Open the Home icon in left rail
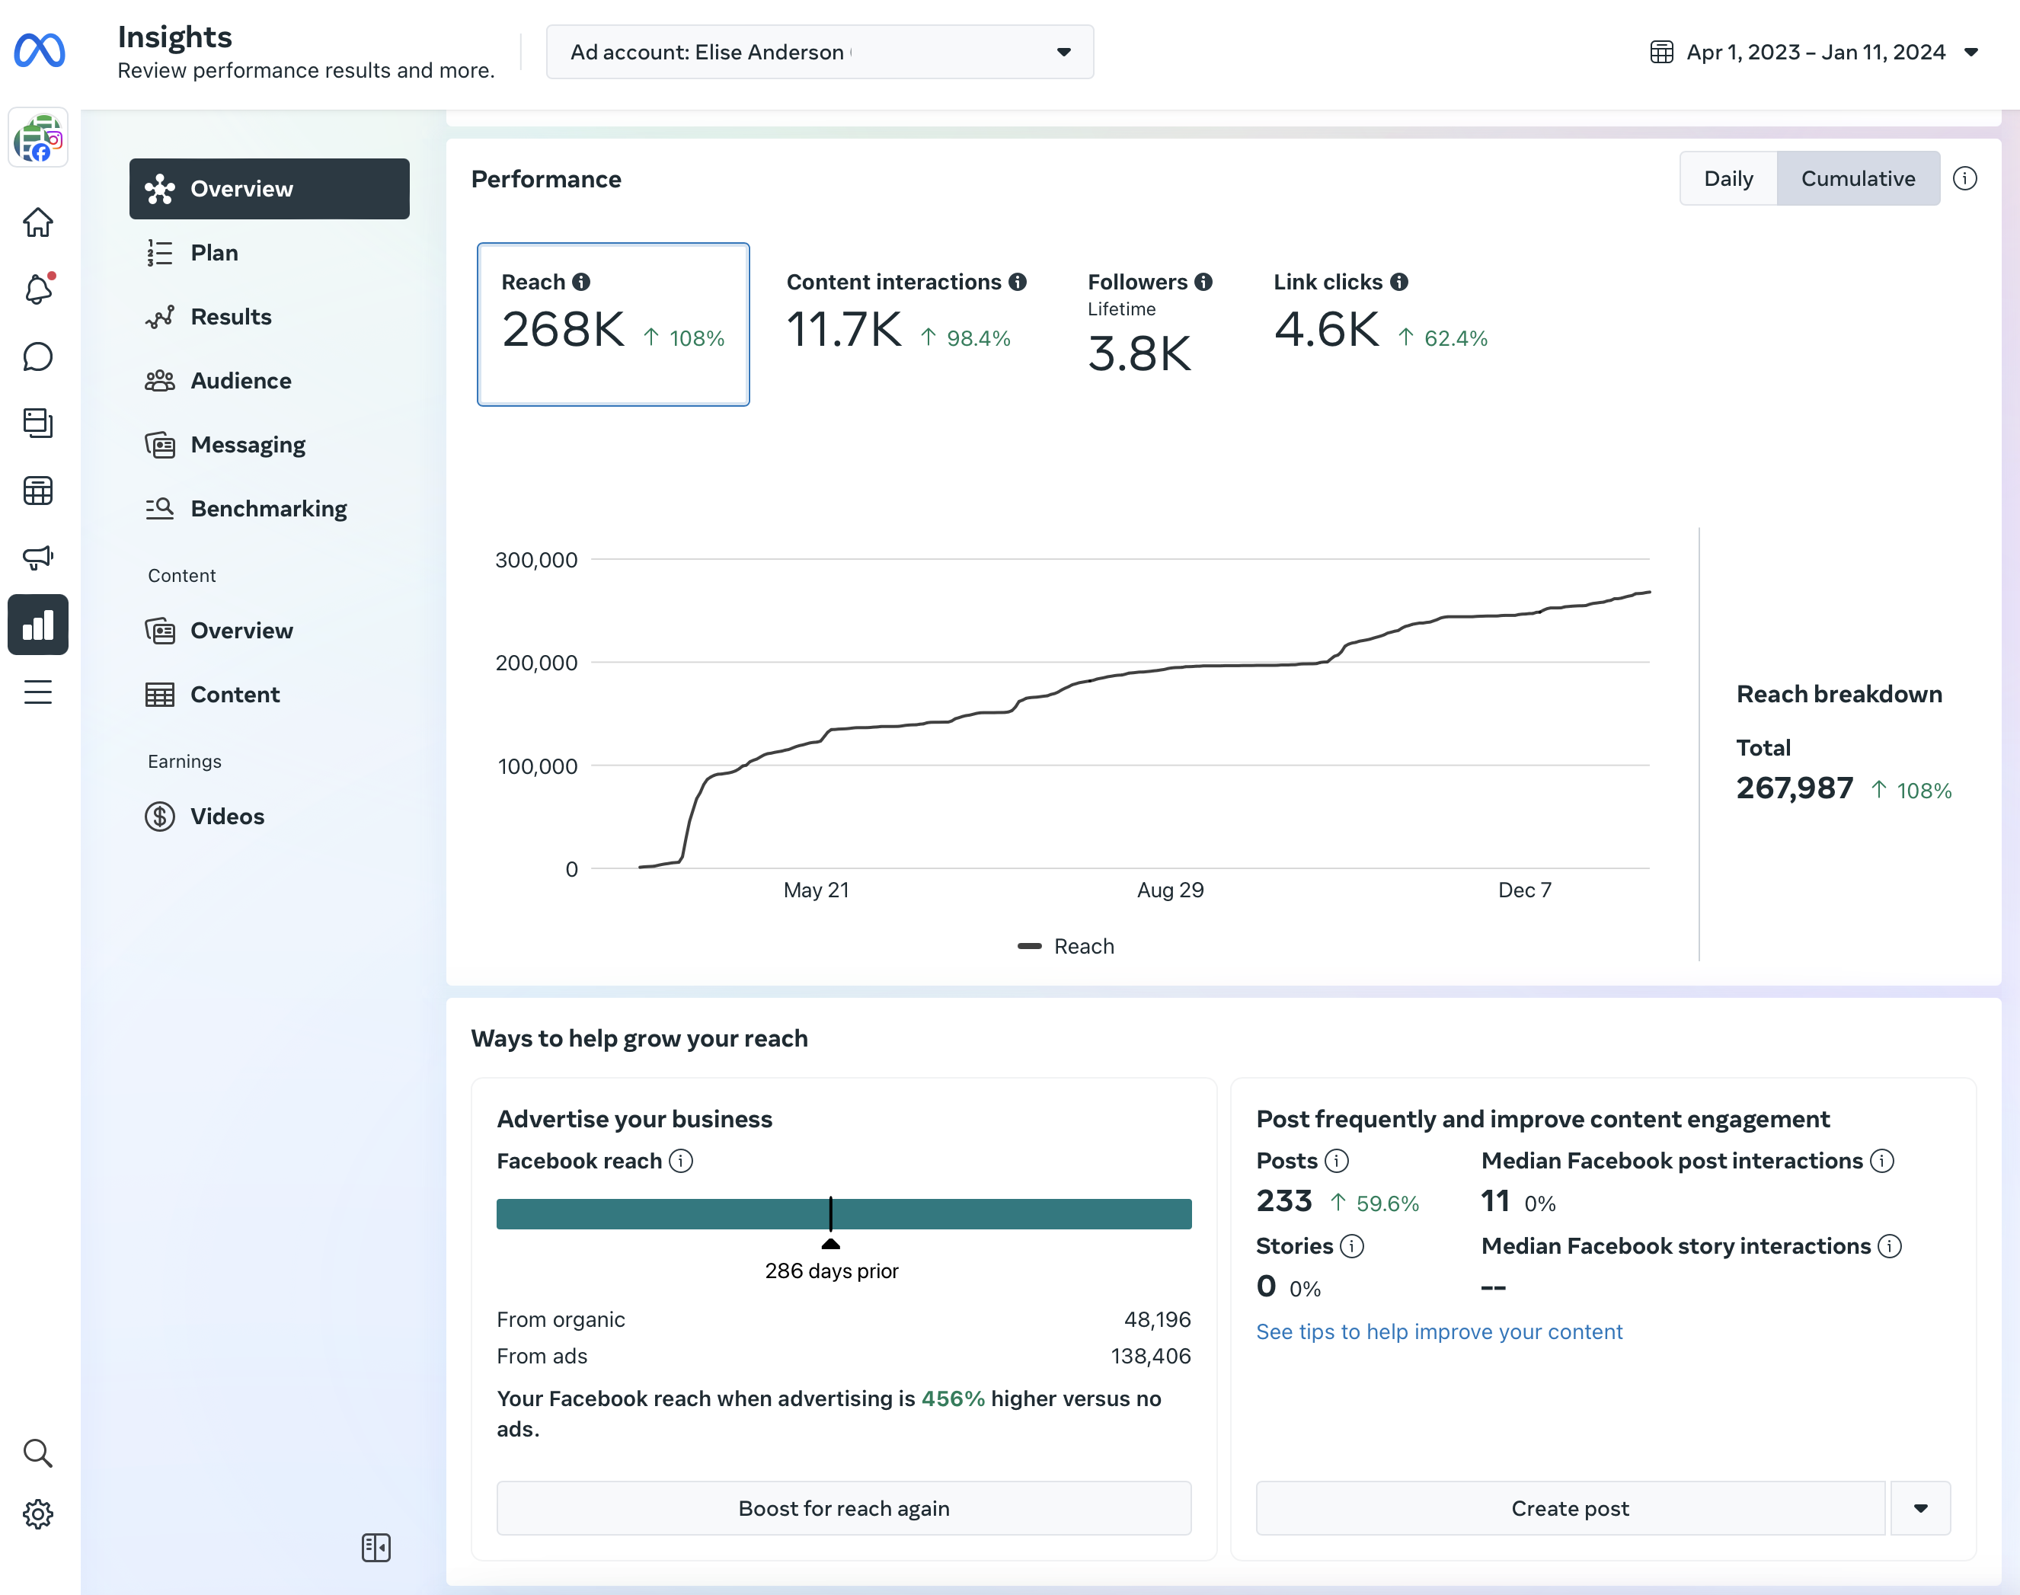Viewport: 2020px width, 1595px height. [37, 222]
